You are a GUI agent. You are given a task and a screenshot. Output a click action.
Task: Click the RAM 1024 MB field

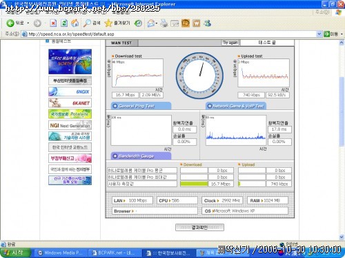click(267, 200)
